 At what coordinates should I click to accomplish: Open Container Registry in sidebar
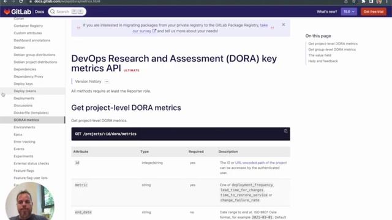(x=28, y=26)
